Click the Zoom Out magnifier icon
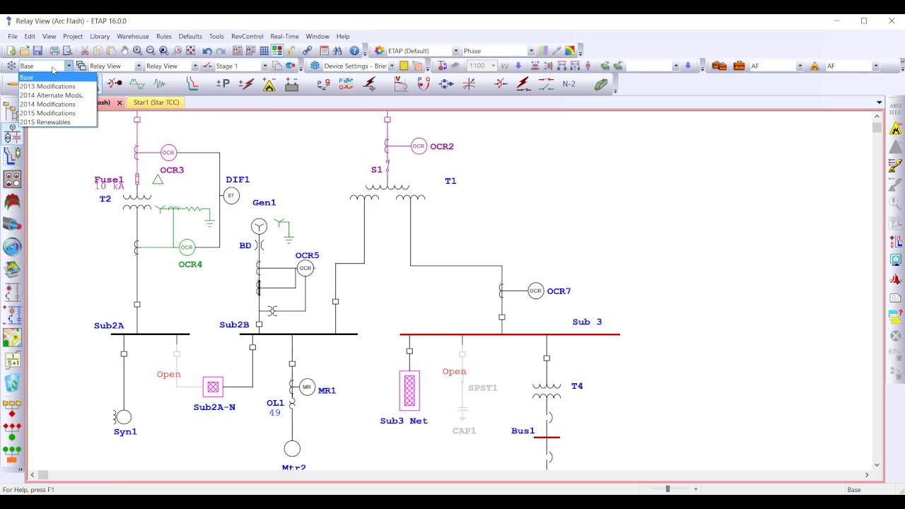Viewport: 905px width, 509px height. pyautogui.click(x=151, y=51)
